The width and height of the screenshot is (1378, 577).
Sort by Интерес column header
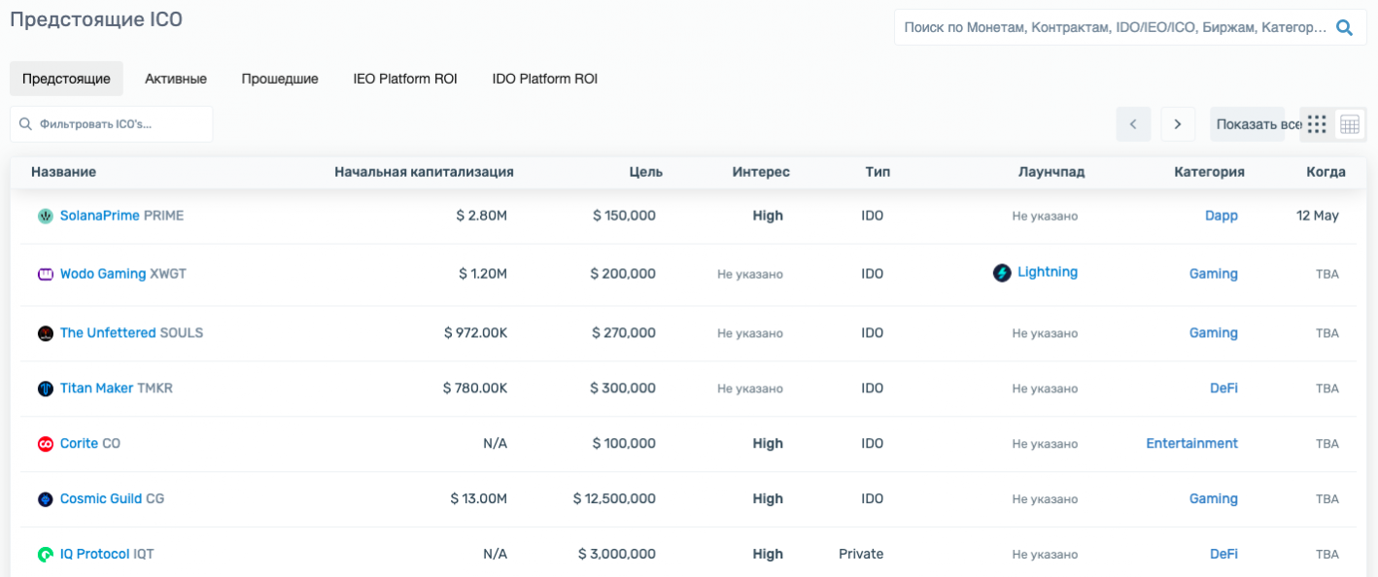coord(761,172)
